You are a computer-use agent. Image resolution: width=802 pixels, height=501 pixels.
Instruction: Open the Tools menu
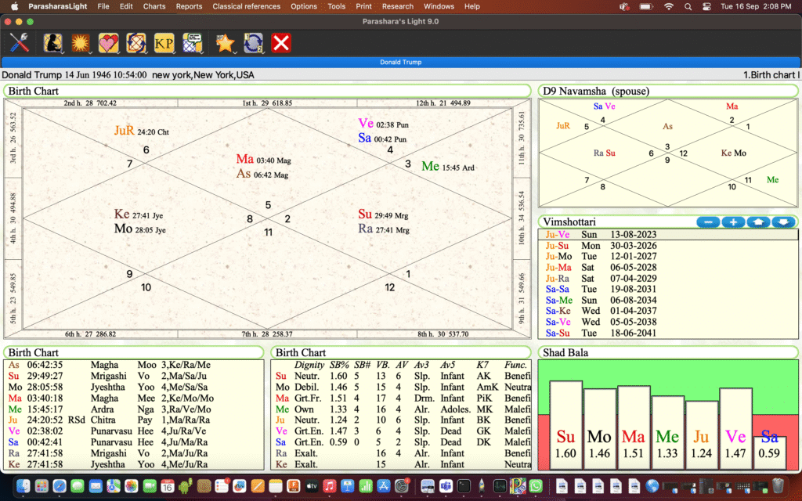coord(336,6)
